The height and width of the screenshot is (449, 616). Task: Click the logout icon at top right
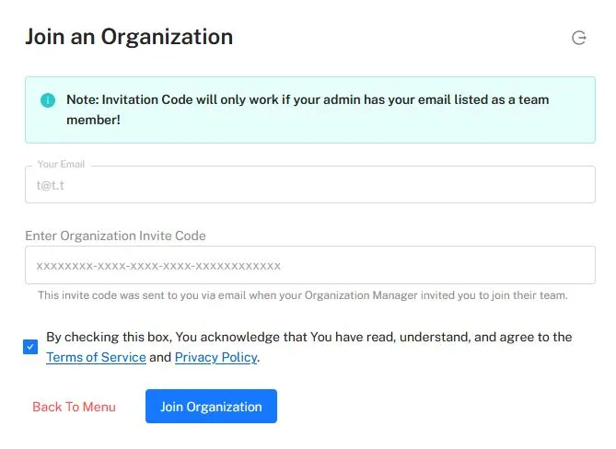click(x=578, y=38)
